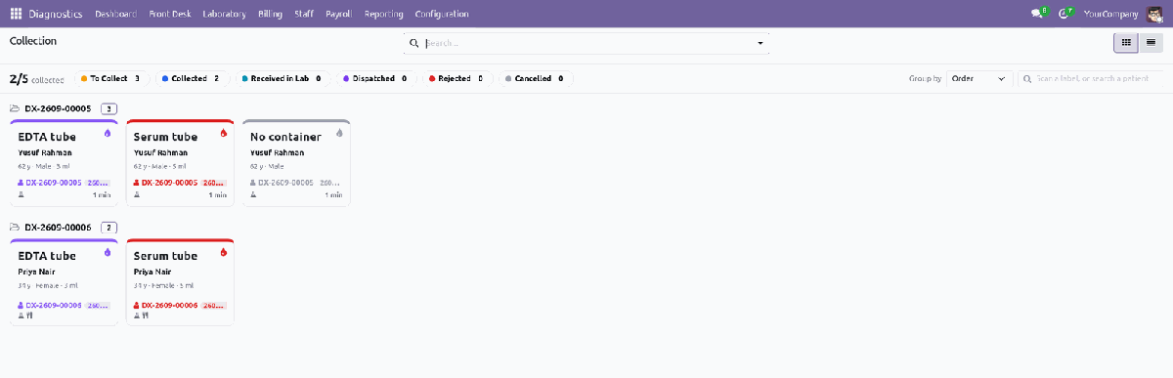This screenshot has width=1173, height=378.
Task: Click the purple drop icon on Priya Nair's EDTA tube
Action: click(108, 252)
